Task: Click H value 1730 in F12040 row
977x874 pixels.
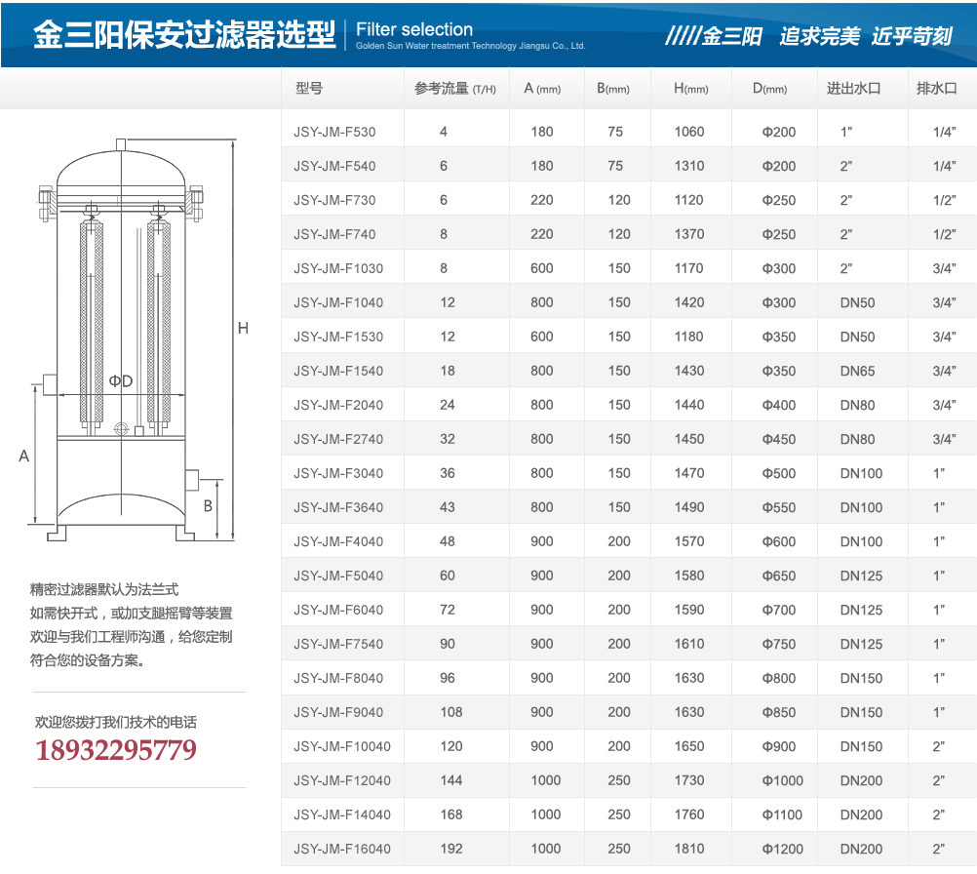Action: [x=689, y=780]
